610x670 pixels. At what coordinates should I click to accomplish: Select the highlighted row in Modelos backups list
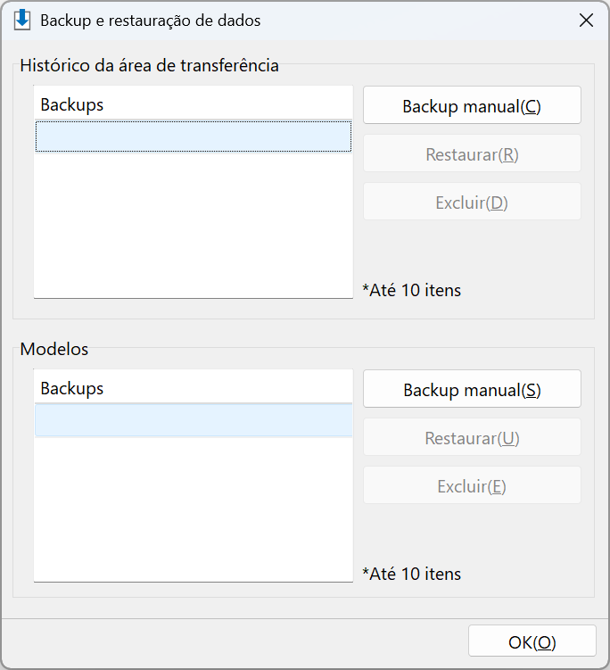coord(194,420)
